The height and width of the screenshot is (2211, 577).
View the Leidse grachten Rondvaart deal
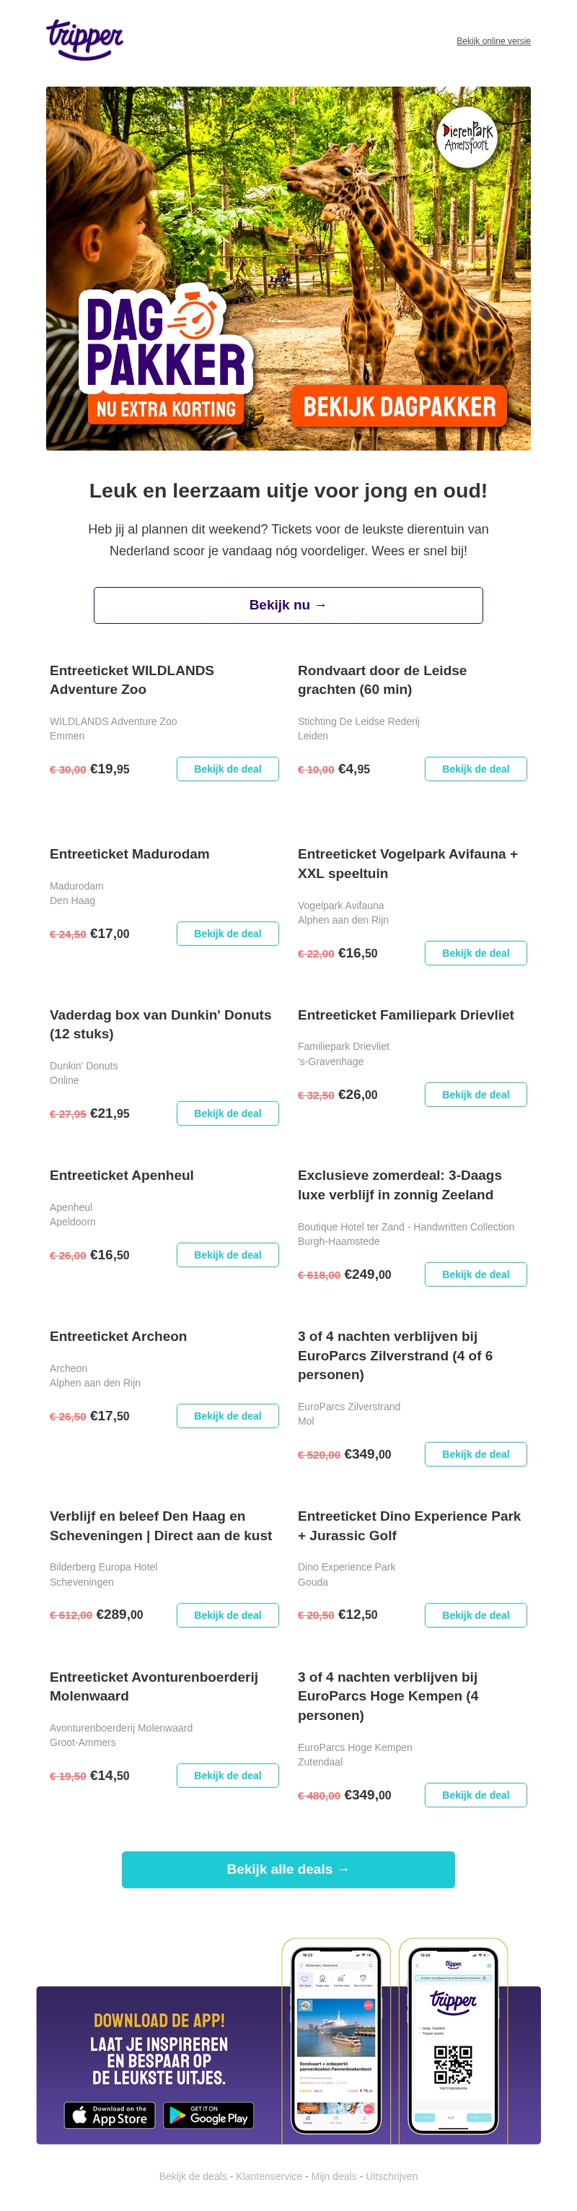tap(475, 769)
